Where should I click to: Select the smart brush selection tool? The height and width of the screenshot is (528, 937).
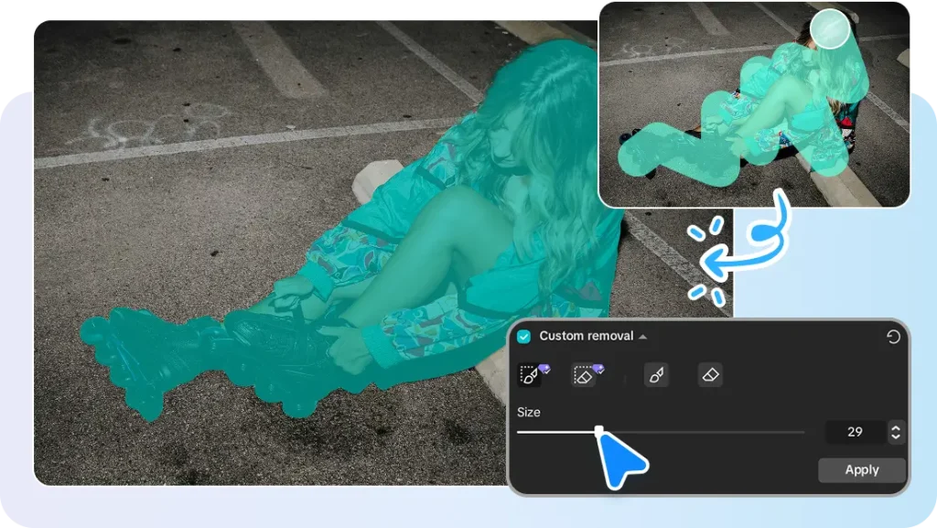point(528,375)
